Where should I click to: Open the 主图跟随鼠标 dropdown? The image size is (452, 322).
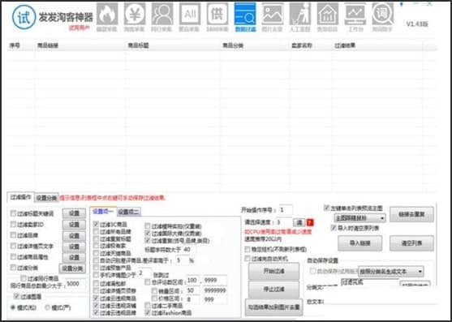[x=359, y=218]
